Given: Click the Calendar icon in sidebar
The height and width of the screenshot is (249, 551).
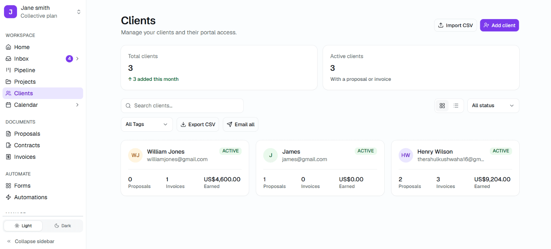Looking at the screenshot, I should (8, 105).
